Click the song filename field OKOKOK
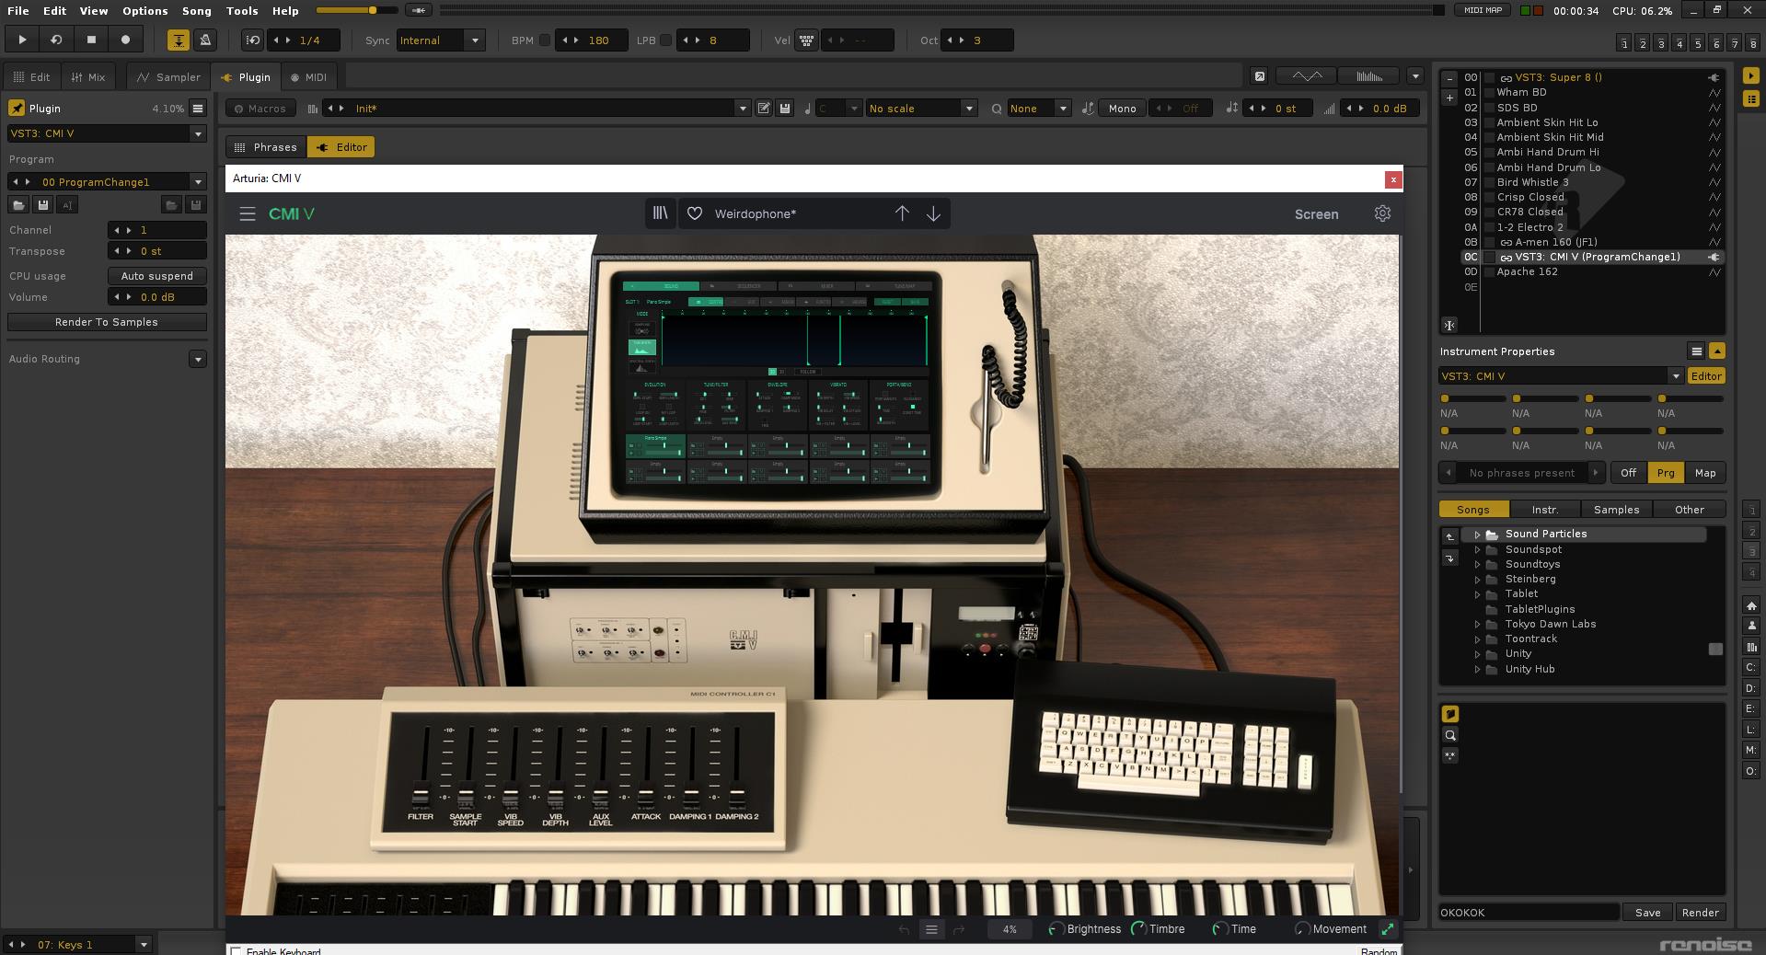This screenshot has height=955, width=1766. tap(1529, 913)
